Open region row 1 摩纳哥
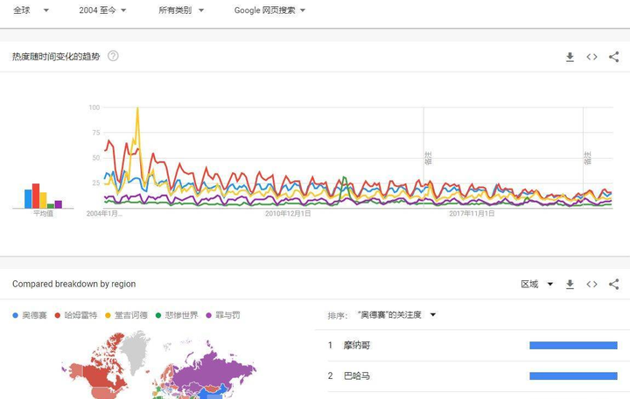The width and height of the screenshot is (630, 399). click(x=472, y=345)
